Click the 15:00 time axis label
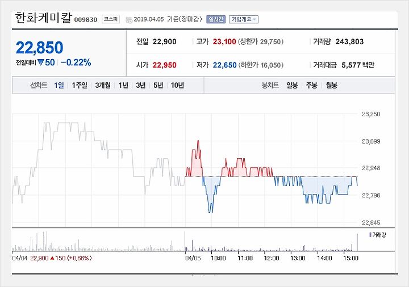The image size is (409, 287). [x=351, y=258]
